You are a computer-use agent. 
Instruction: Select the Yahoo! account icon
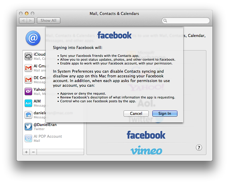pos(28,91)
